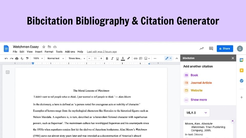Open the activity dashboard icon

click(x=202, y=49)
